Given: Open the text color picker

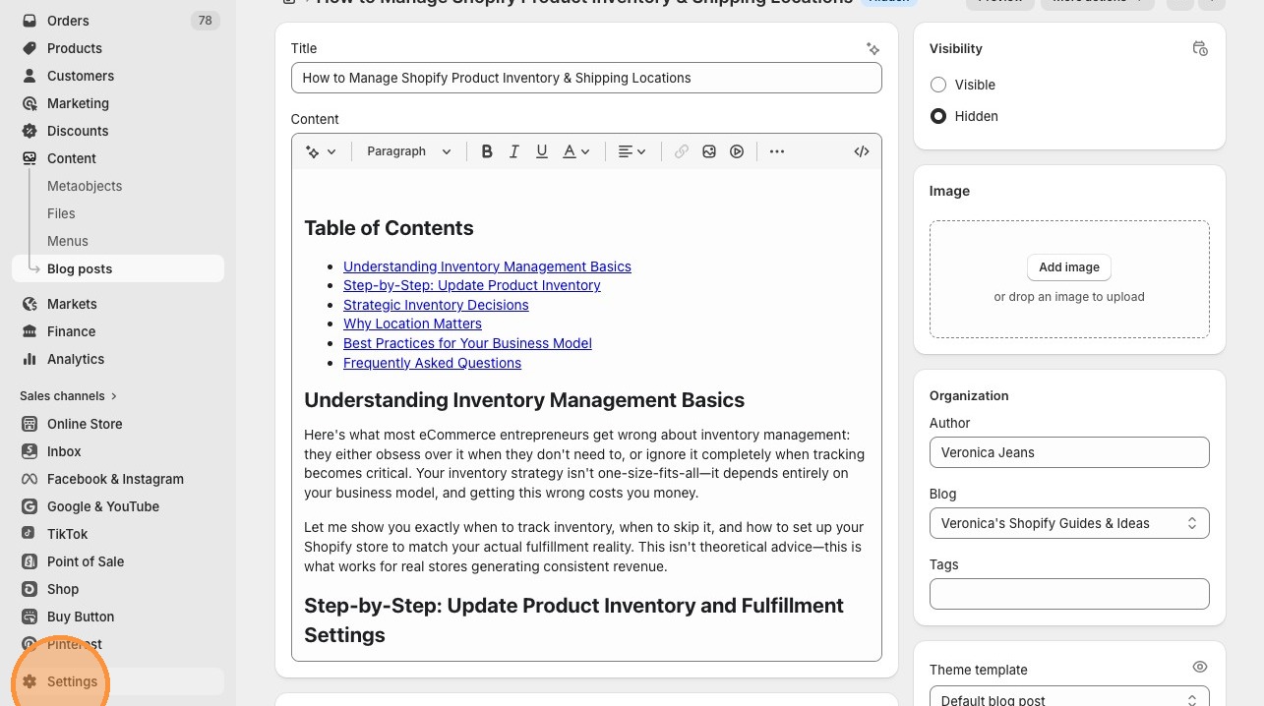Looking at the screenshot, I should [x=575, y=151].
